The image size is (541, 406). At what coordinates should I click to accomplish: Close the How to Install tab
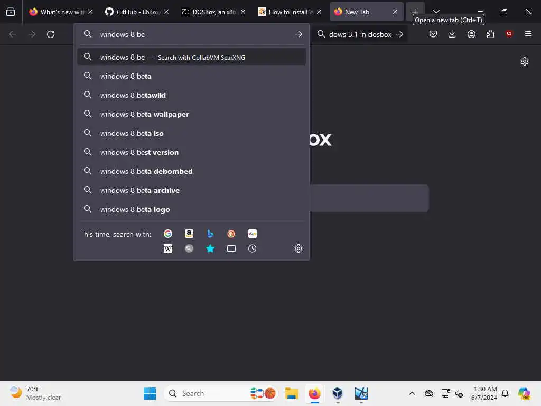(319, 12)
